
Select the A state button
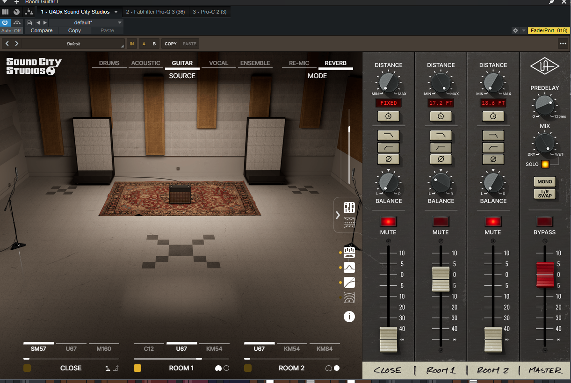pyautogui.click(x=144, y=43)
